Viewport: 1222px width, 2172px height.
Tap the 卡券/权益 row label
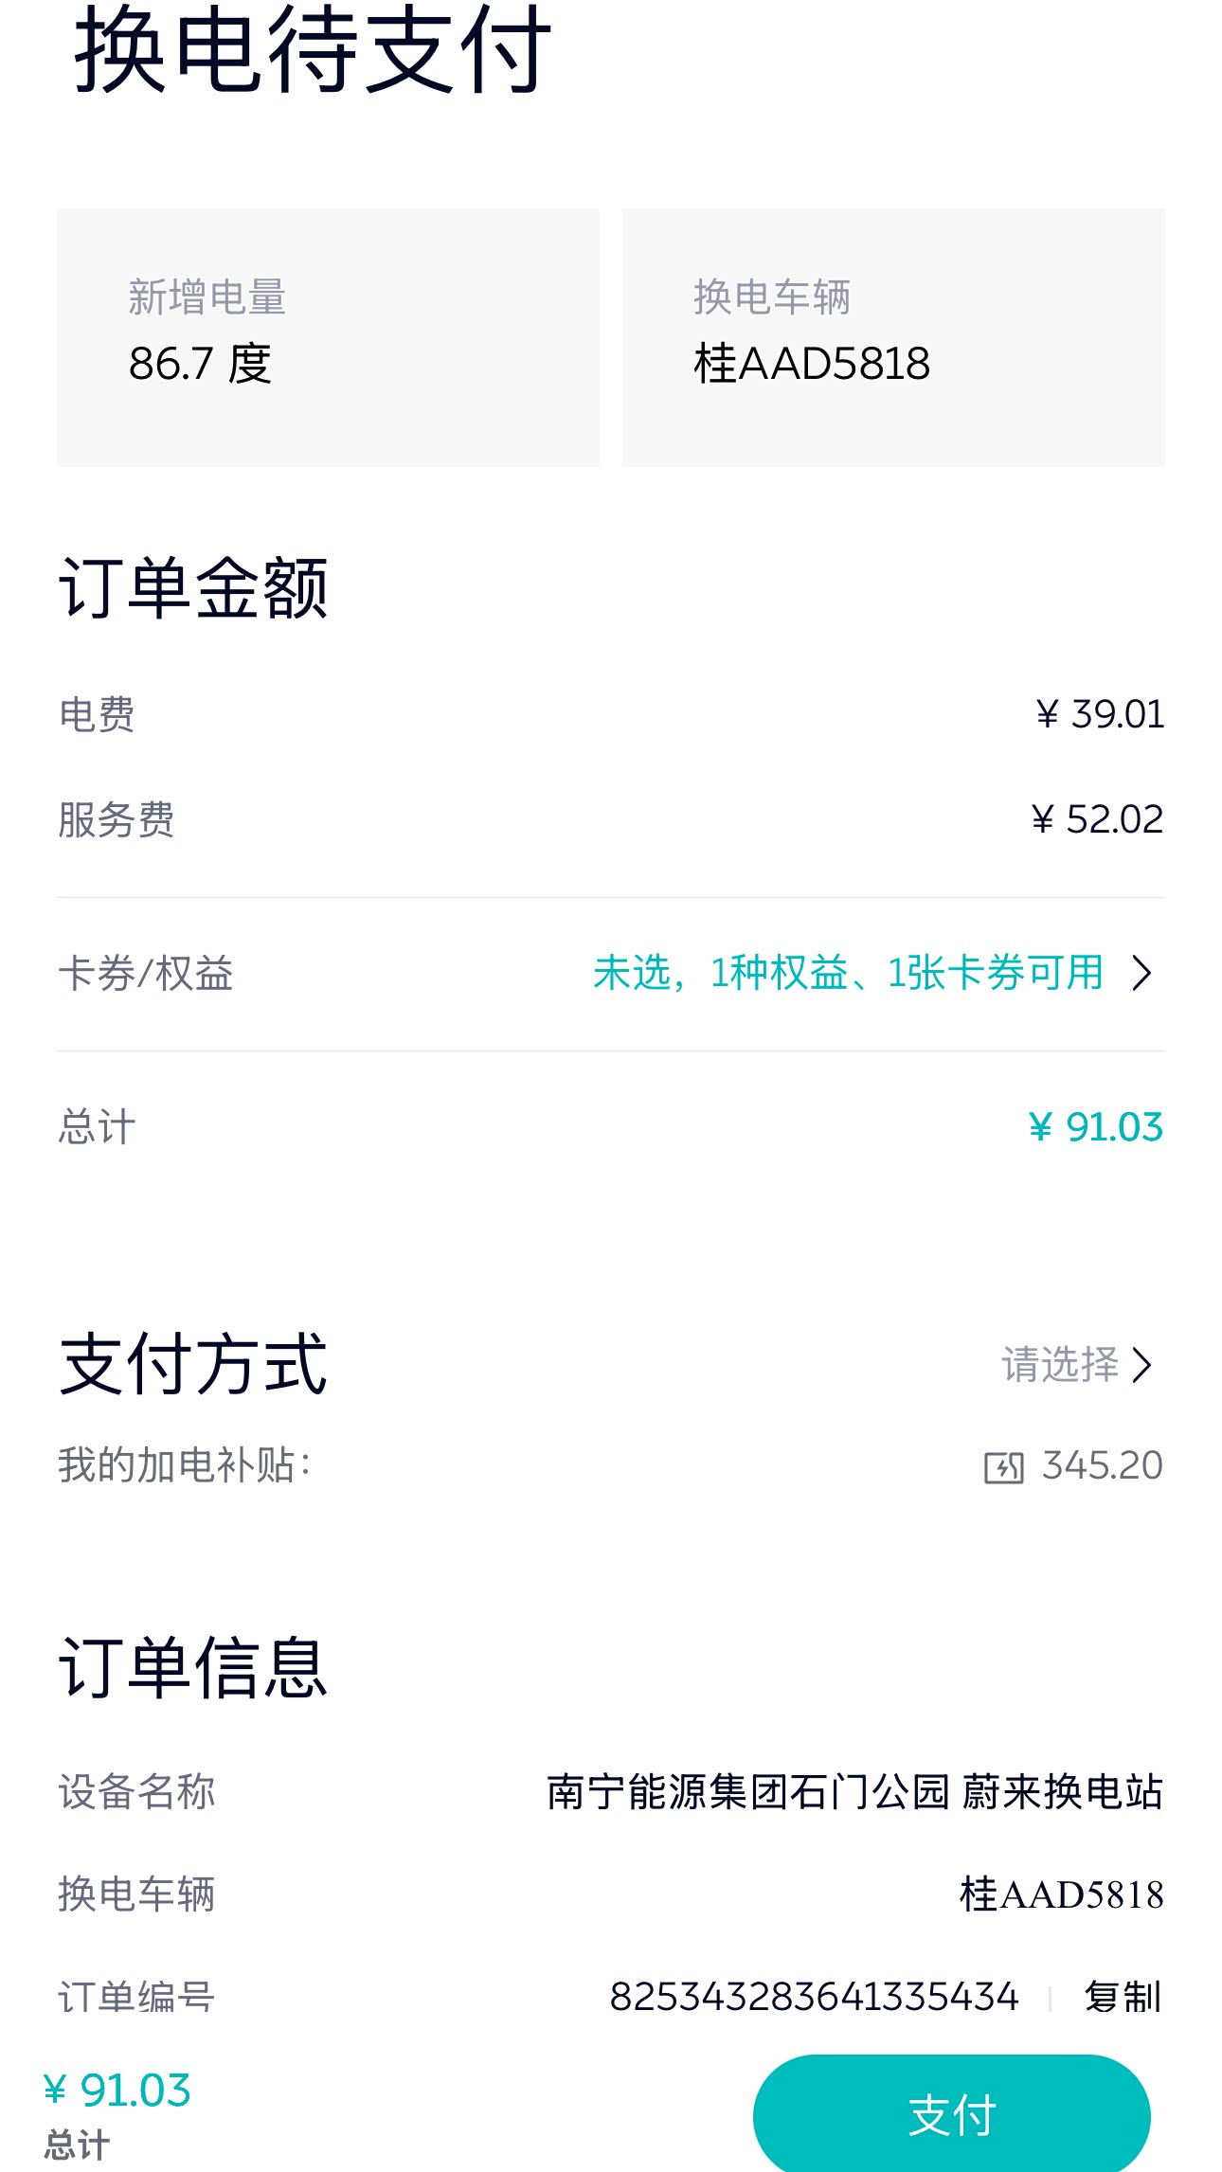coord(146,974)
